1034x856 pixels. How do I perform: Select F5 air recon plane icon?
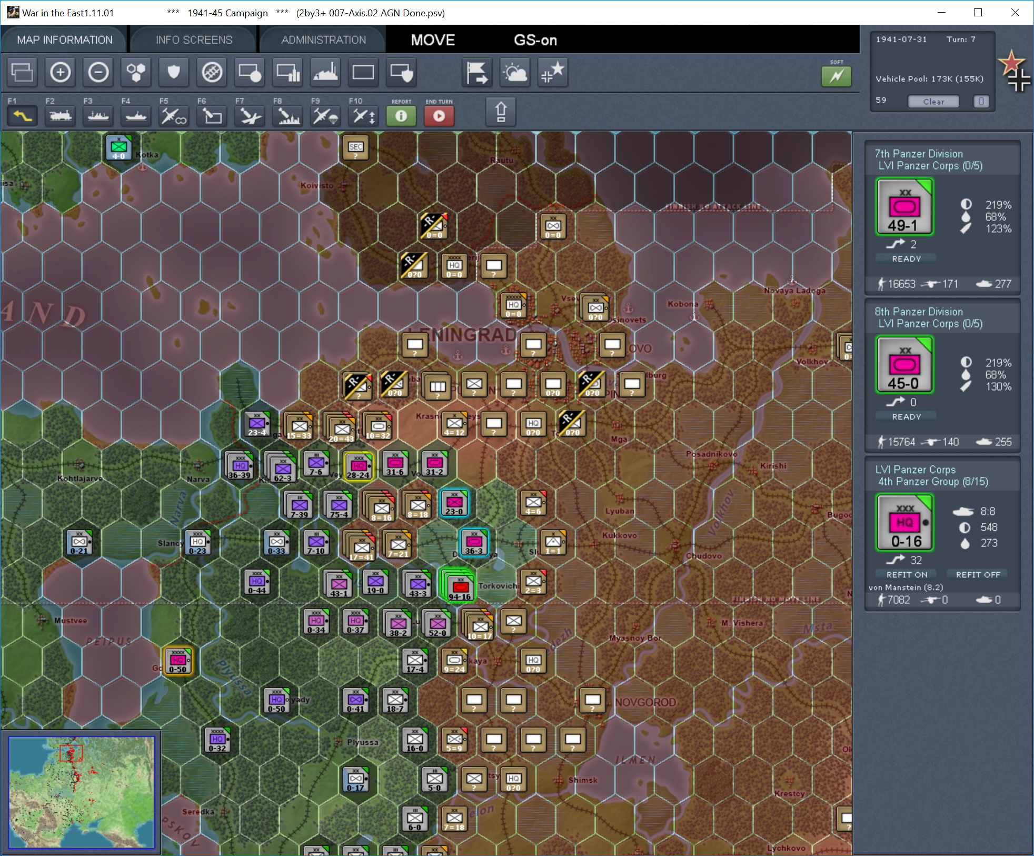click(x=174, y=116)
